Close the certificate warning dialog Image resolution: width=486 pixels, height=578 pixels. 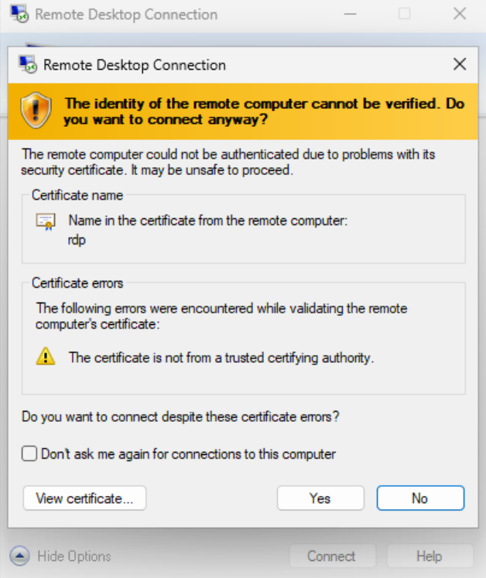pyautogui.click(x=460, y=64)
